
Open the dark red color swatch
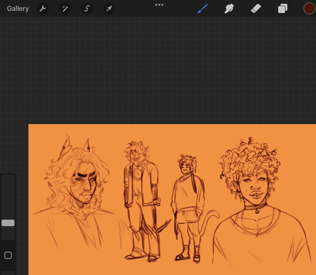click(309, 9)
